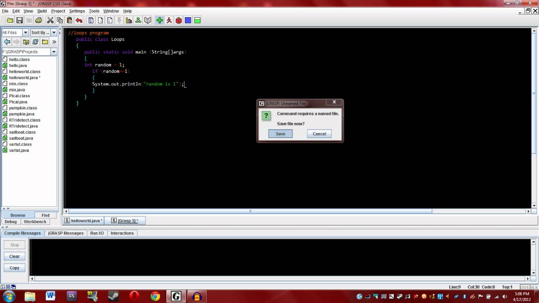Click the open book documentation icon
Screen dimensions: 539x303
(148, 20)
